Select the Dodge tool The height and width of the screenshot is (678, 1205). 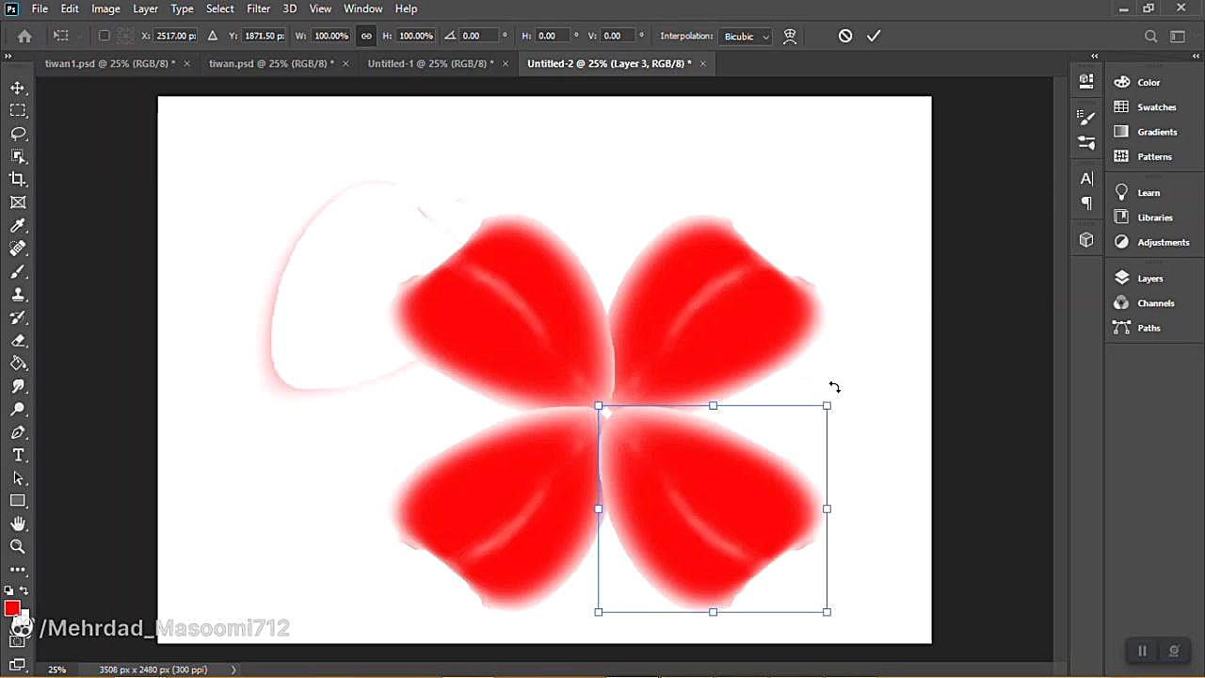[x=18, y=410]
